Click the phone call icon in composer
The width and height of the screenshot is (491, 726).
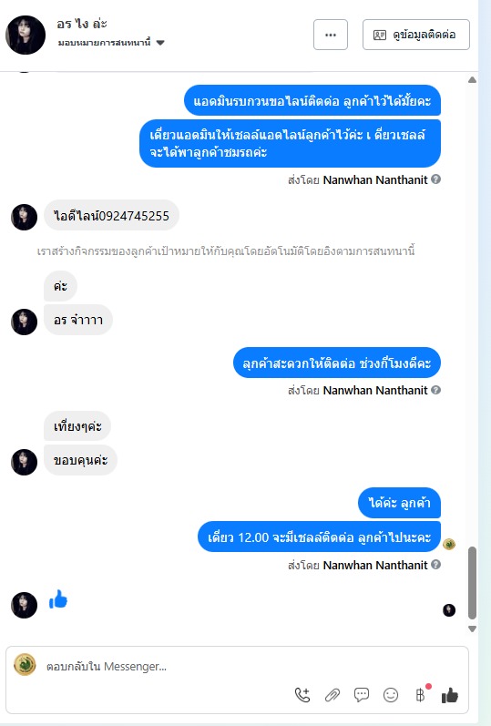pos(302,694)
